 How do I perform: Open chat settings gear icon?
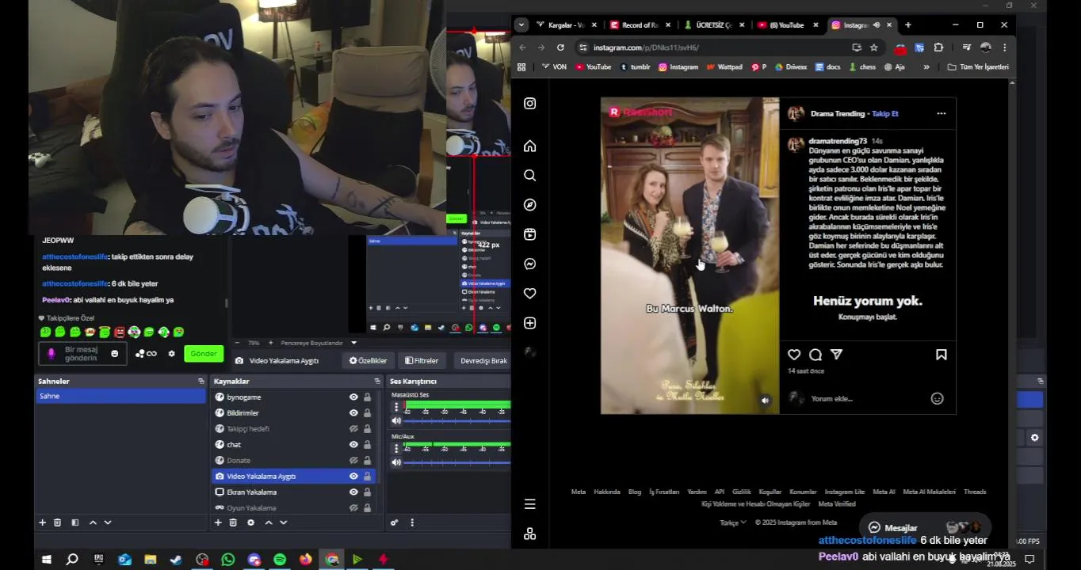pyautogui.click(x=171, y=354)
